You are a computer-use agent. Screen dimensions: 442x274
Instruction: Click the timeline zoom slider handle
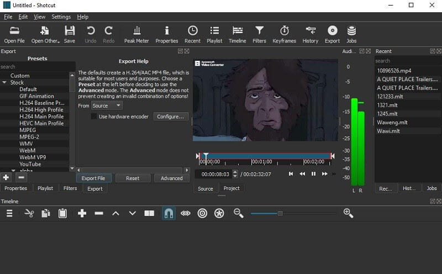coord(280,213)
